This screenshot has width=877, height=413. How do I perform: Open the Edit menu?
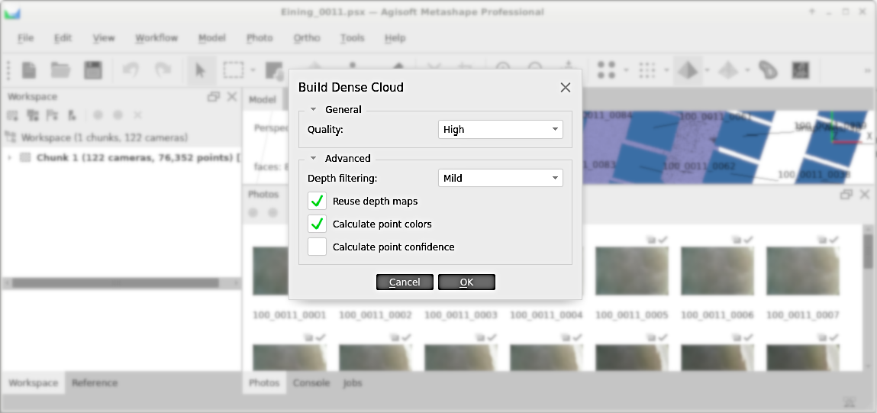[x=63, y=38]
